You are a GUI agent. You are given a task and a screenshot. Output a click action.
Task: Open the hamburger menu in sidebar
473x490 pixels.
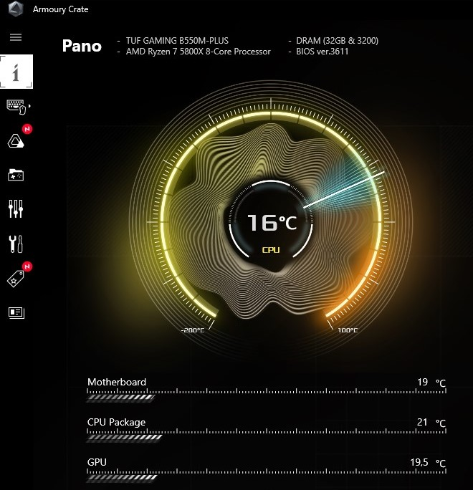[16, 37]
